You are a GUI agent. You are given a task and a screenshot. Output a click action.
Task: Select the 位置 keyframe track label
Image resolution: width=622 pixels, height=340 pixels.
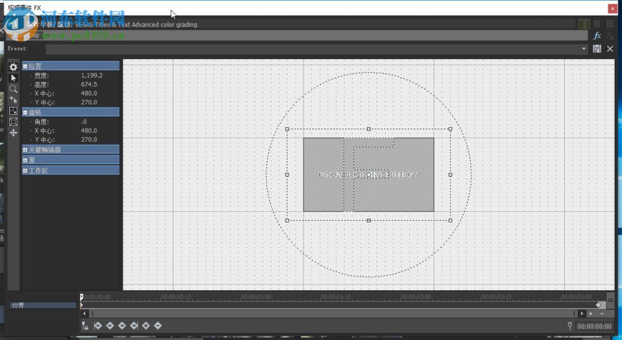(x=42, y=305)
